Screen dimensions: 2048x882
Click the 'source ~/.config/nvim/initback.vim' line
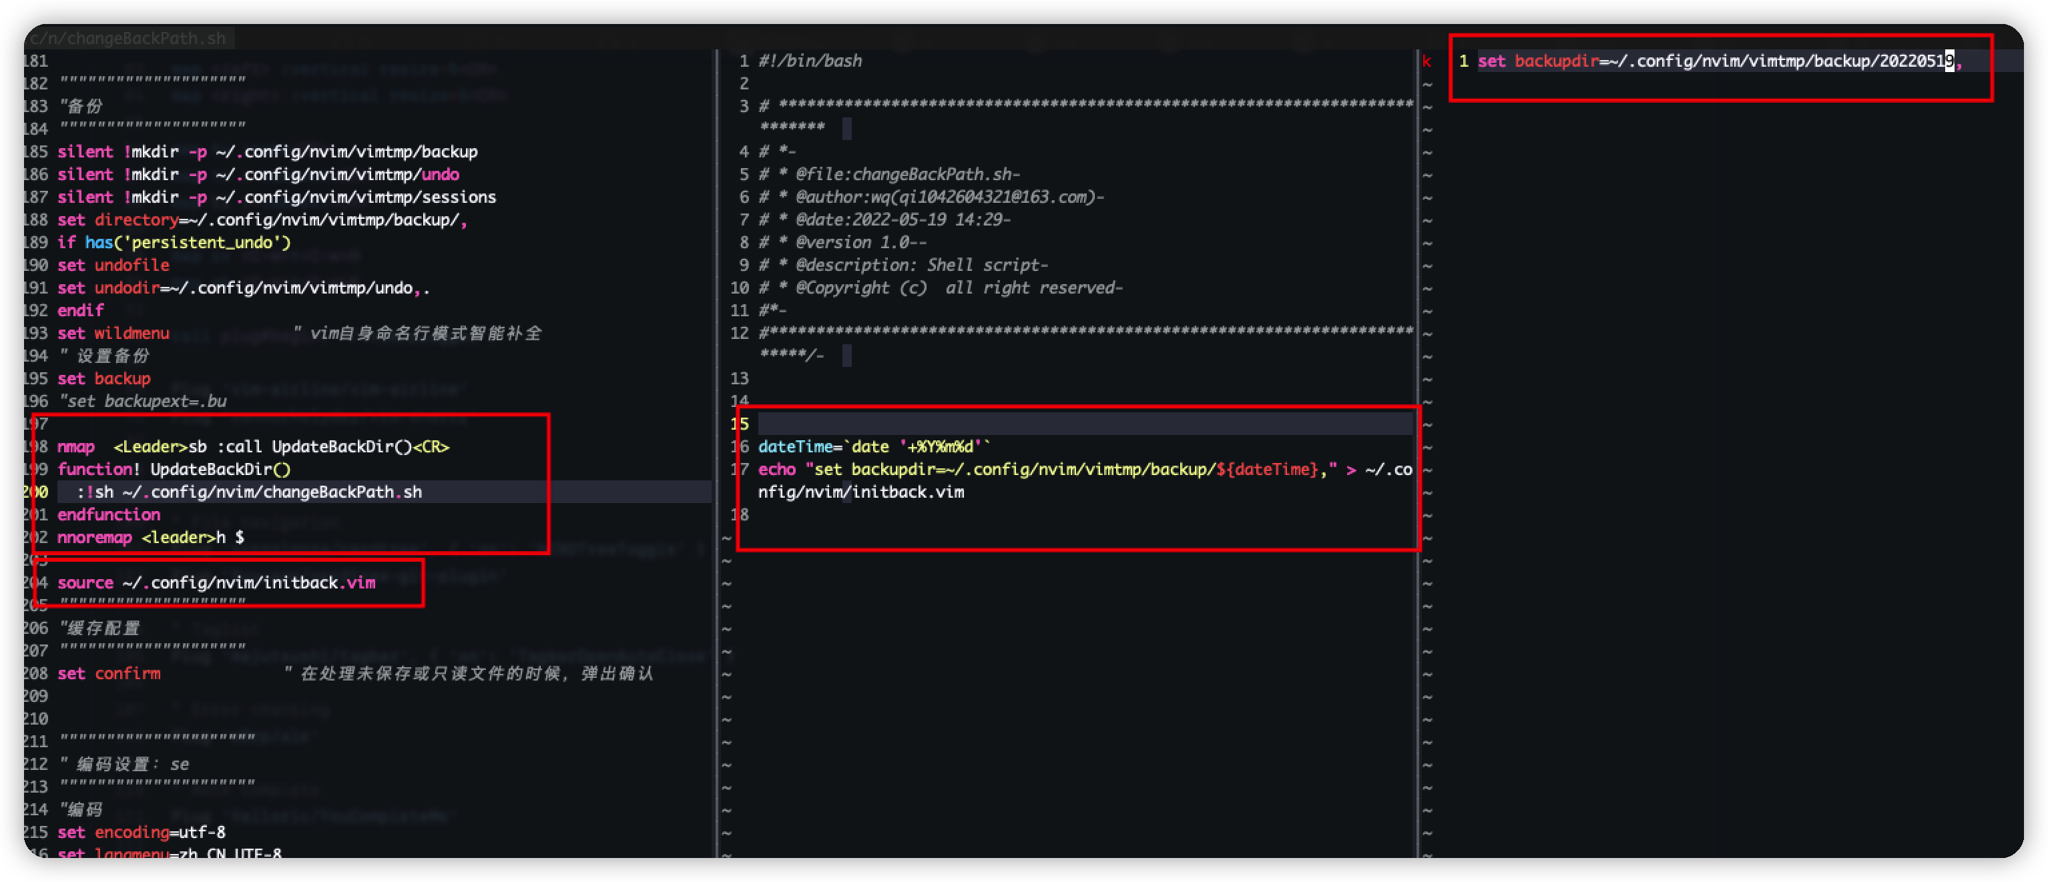click(x=216, y=582)
